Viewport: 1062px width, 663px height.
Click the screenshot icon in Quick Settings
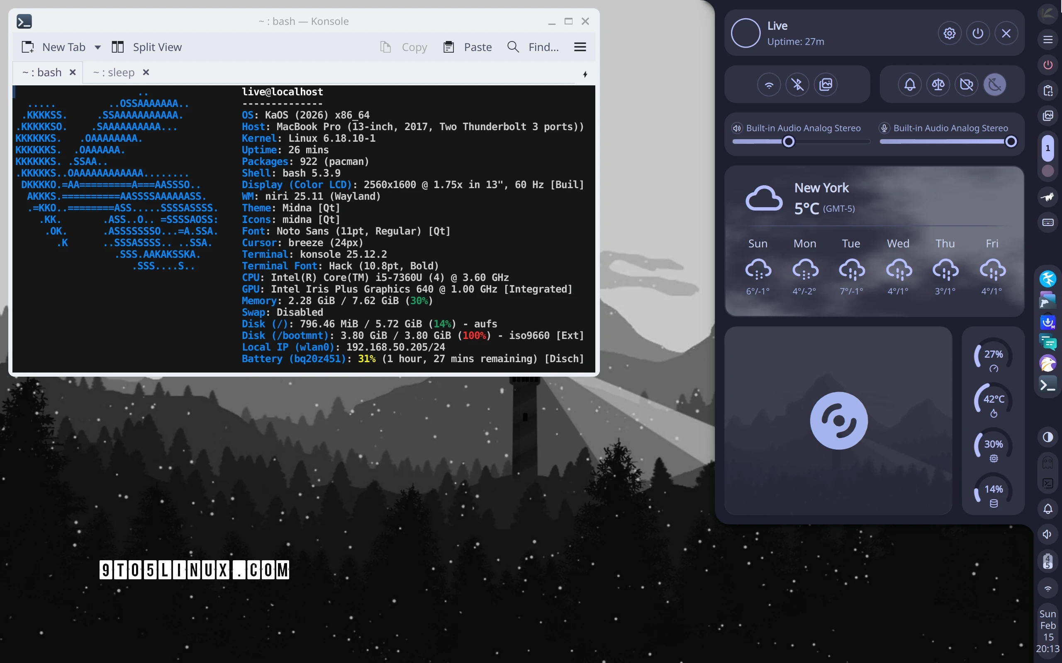[826, 84]
